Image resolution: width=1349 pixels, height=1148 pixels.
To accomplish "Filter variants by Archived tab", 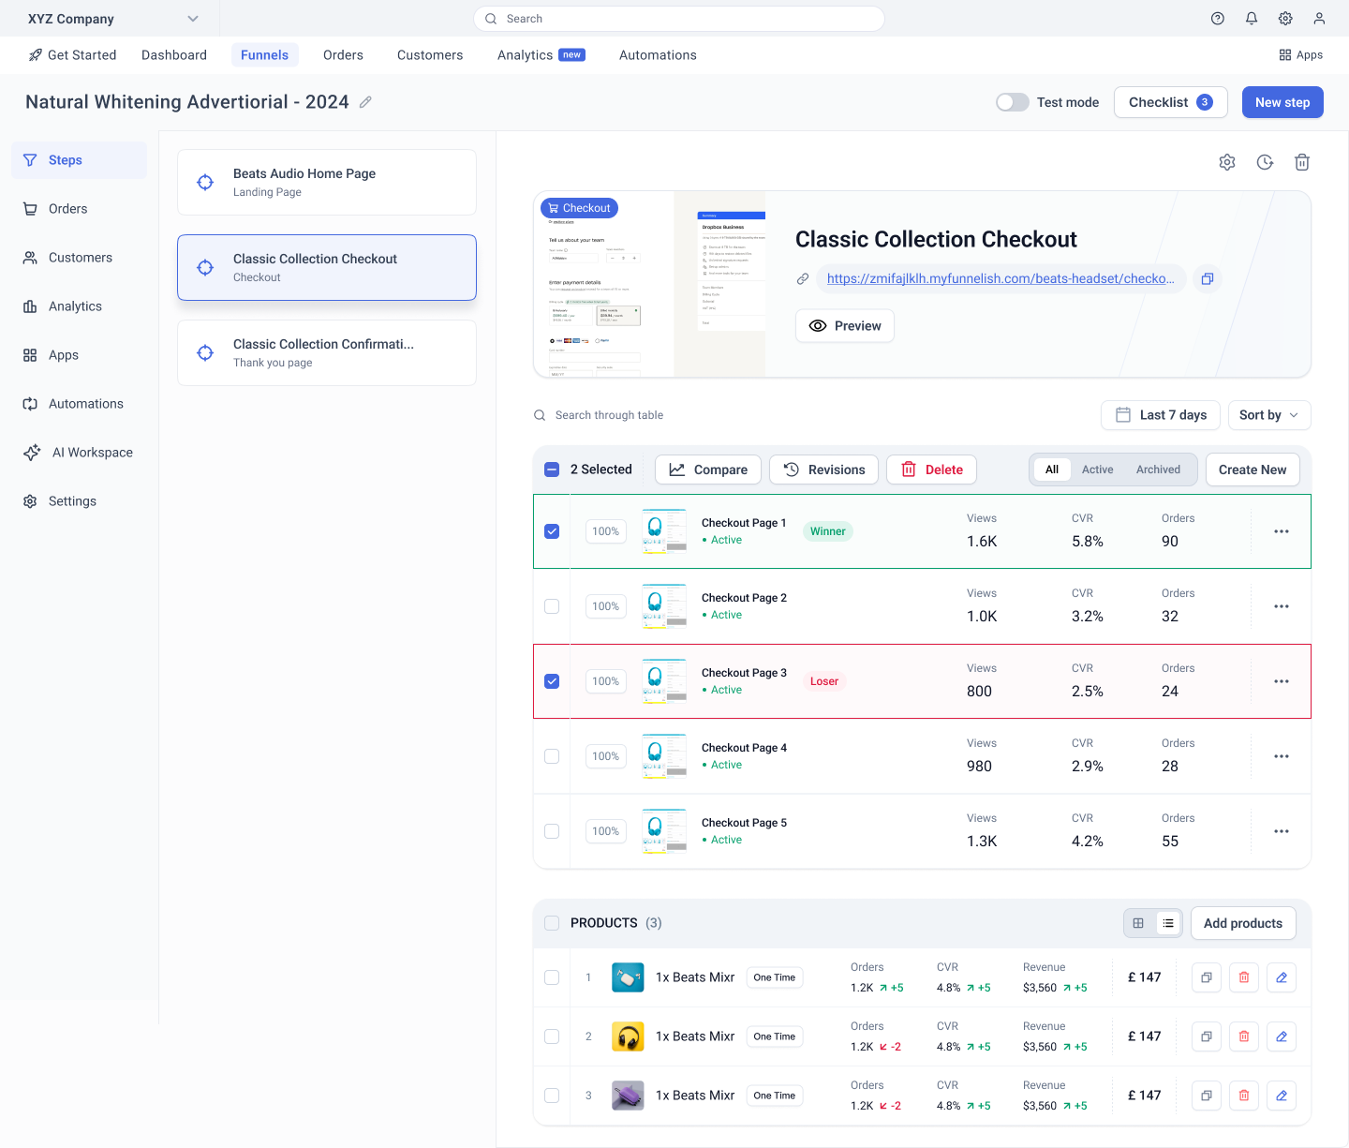I will pos(1158,470).
